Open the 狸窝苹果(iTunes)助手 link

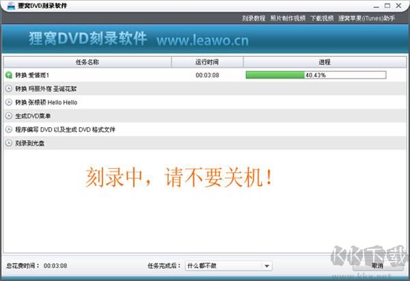pos(366,18)
